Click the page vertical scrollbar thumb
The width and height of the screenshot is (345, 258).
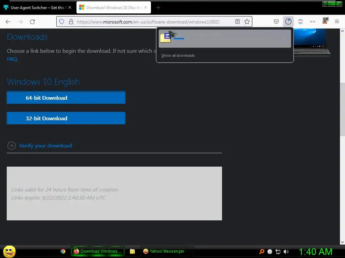pos(342,110)
